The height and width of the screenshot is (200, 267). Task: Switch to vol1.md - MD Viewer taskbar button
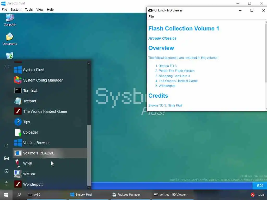tap(173, 195)
